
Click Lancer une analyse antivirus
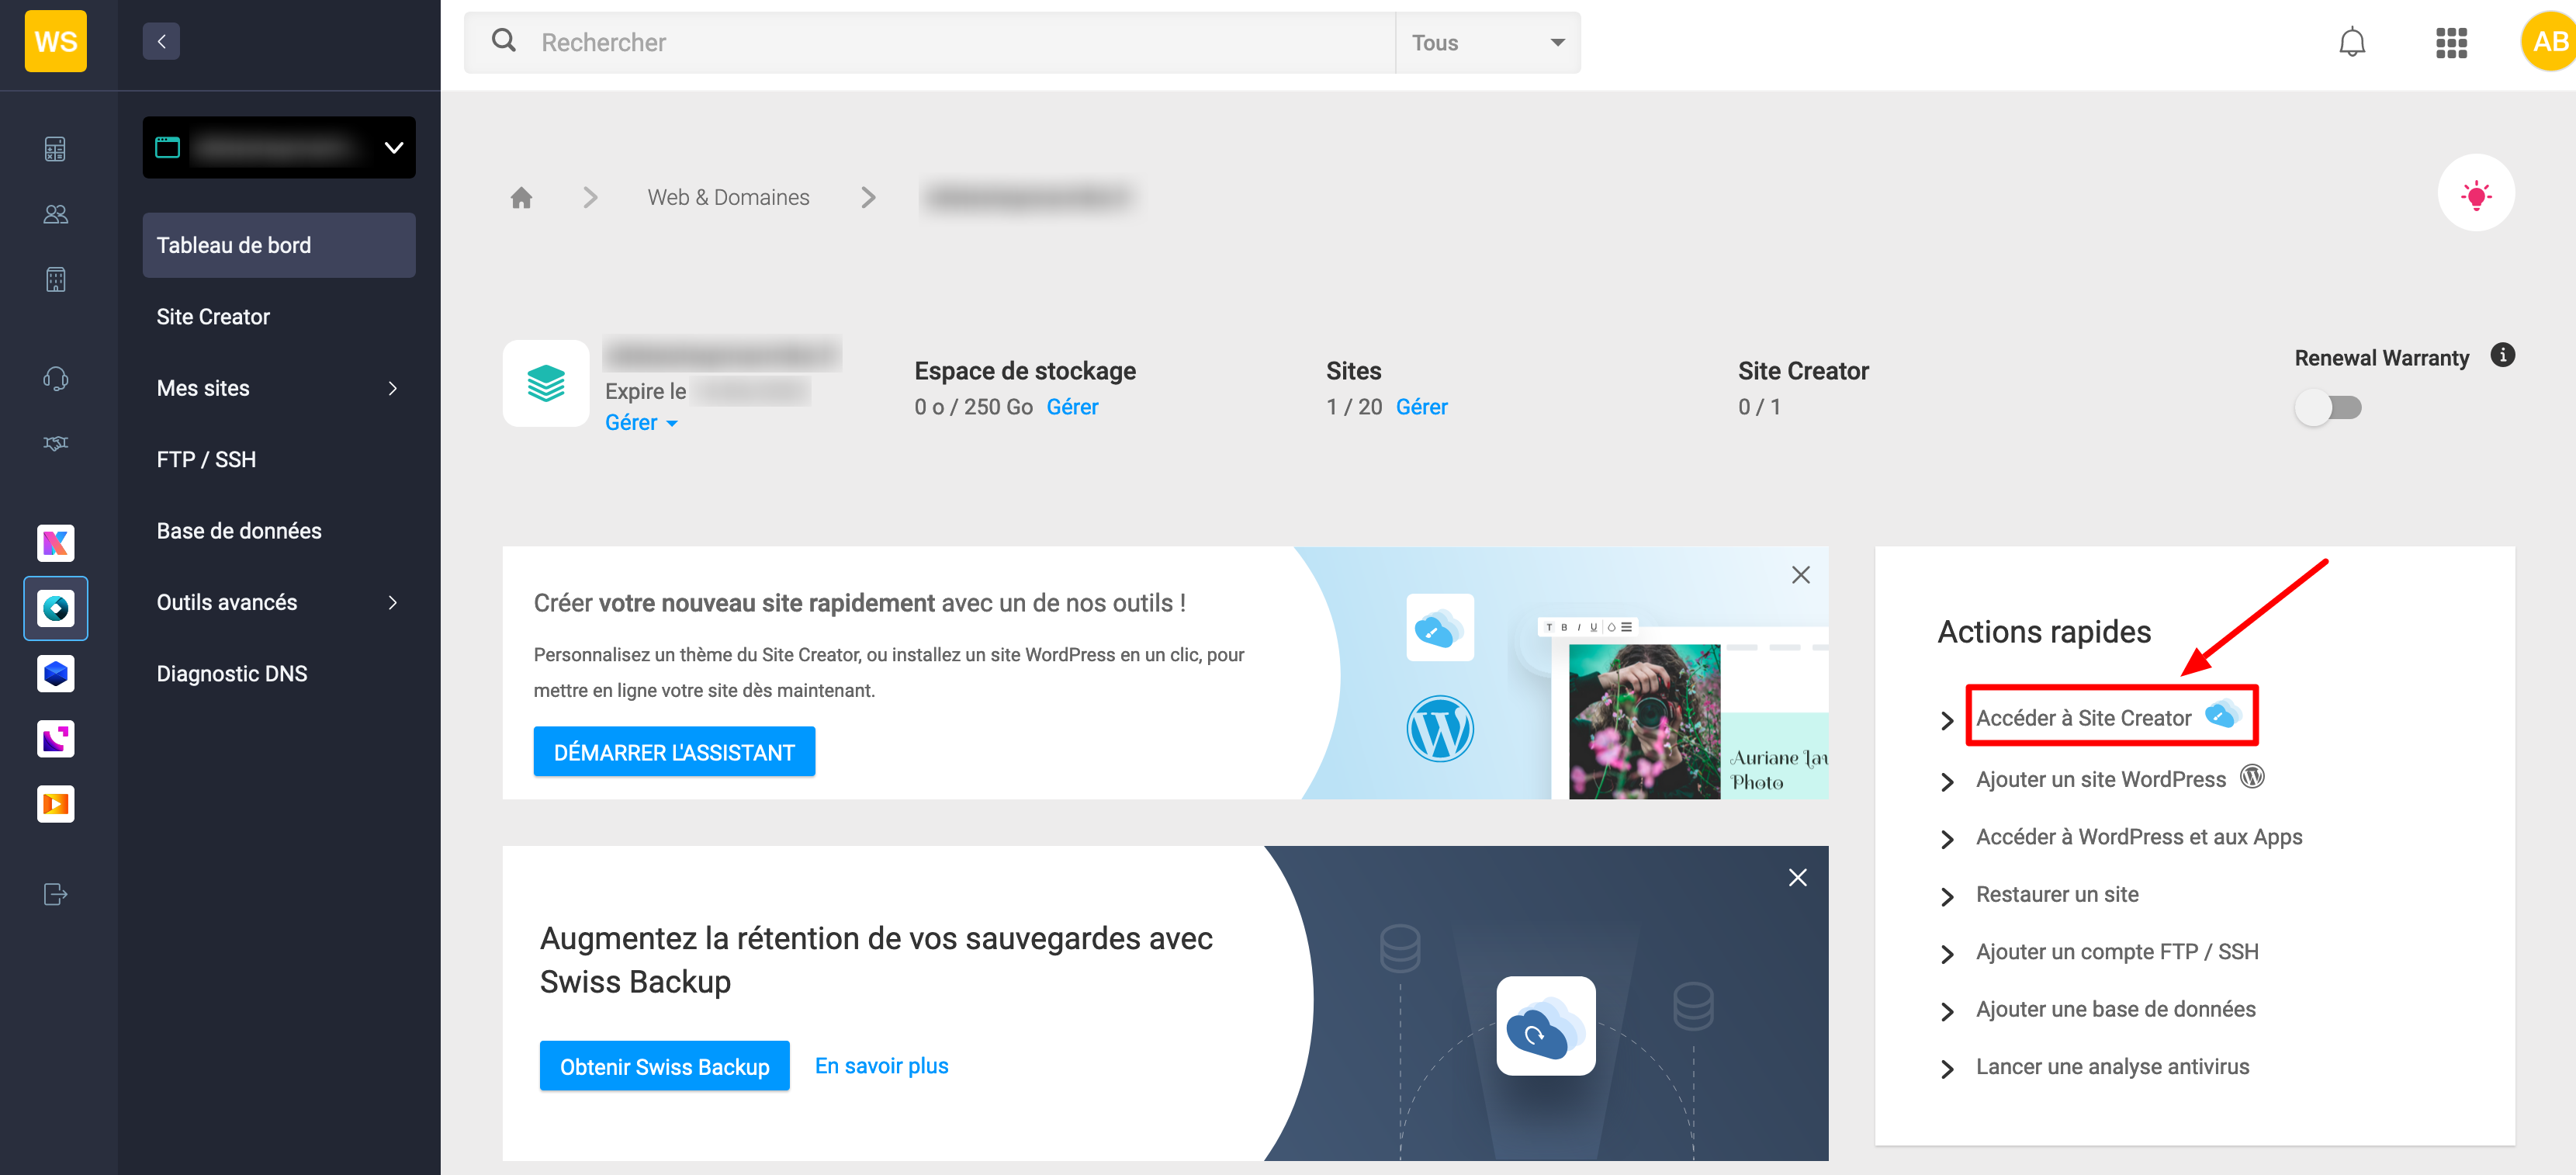pos(2112,1067)
